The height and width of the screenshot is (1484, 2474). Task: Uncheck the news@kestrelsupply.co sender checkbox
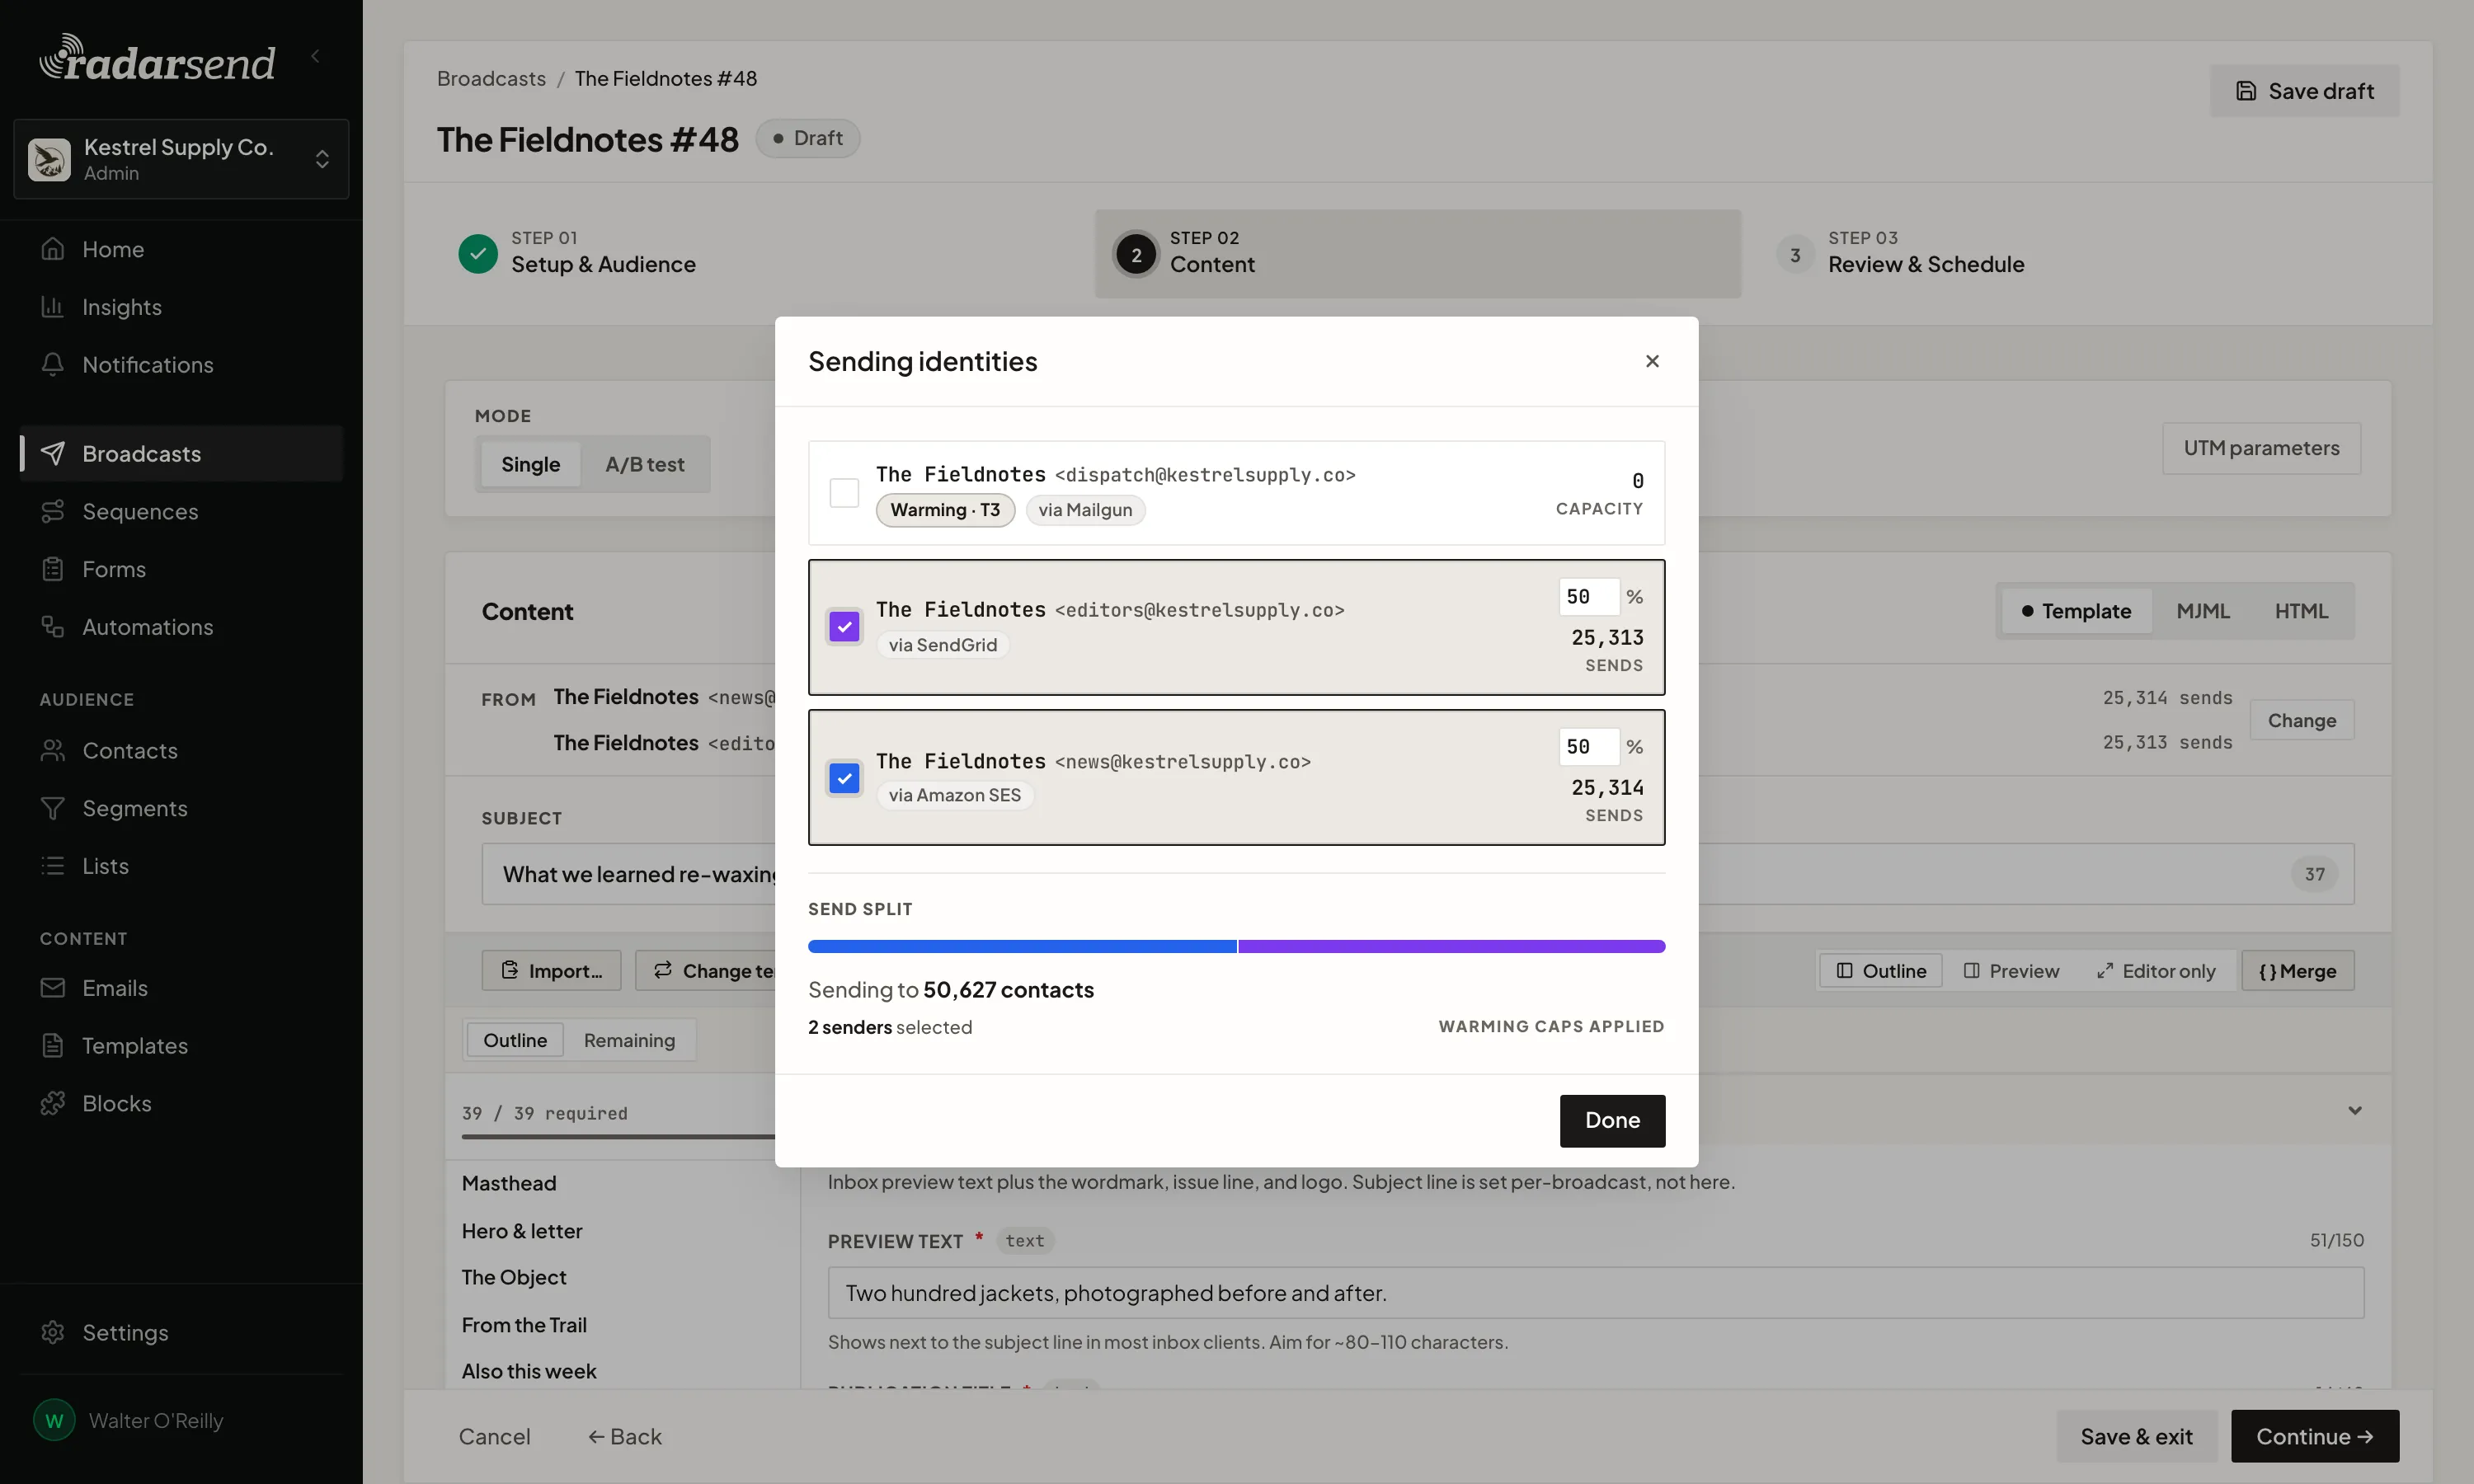click(x=844, y=778)
